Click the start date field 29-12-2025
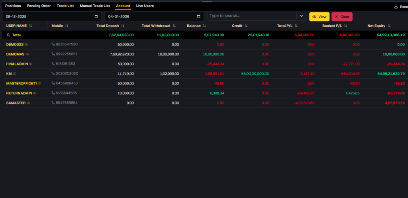The image size is (408, 198). [48, 16]
